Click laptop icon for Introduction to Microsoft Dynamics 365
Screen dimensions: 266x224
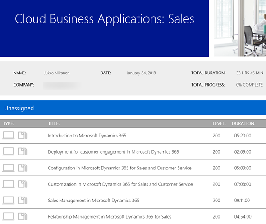(x=8, y=135)
